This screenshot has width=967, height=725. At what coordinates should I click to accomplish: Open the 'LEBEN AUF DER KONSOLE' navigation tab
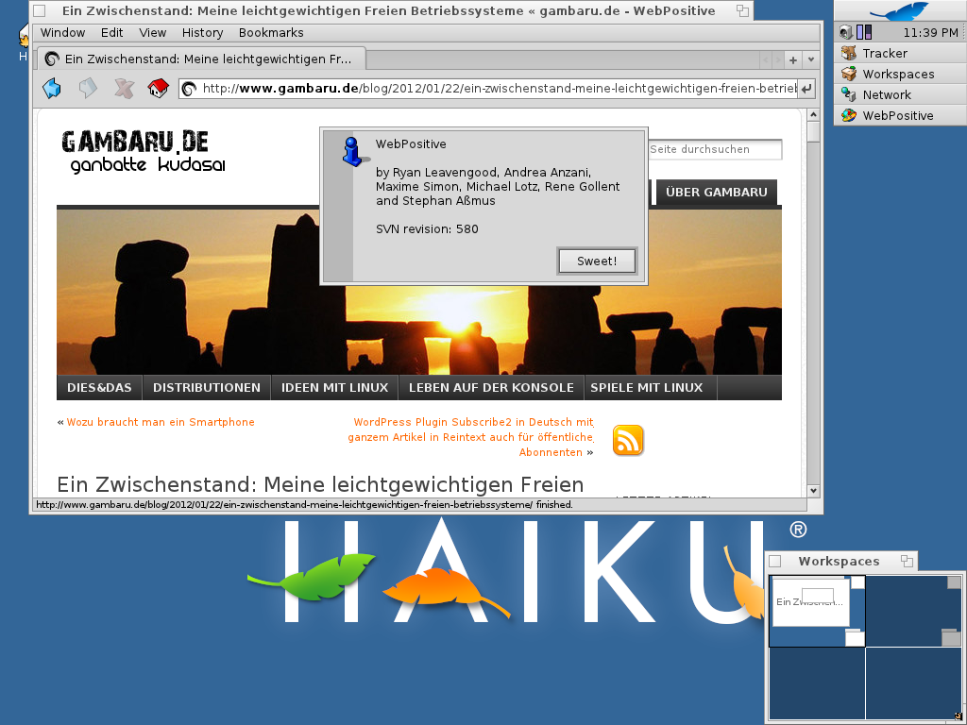[490, 387]
